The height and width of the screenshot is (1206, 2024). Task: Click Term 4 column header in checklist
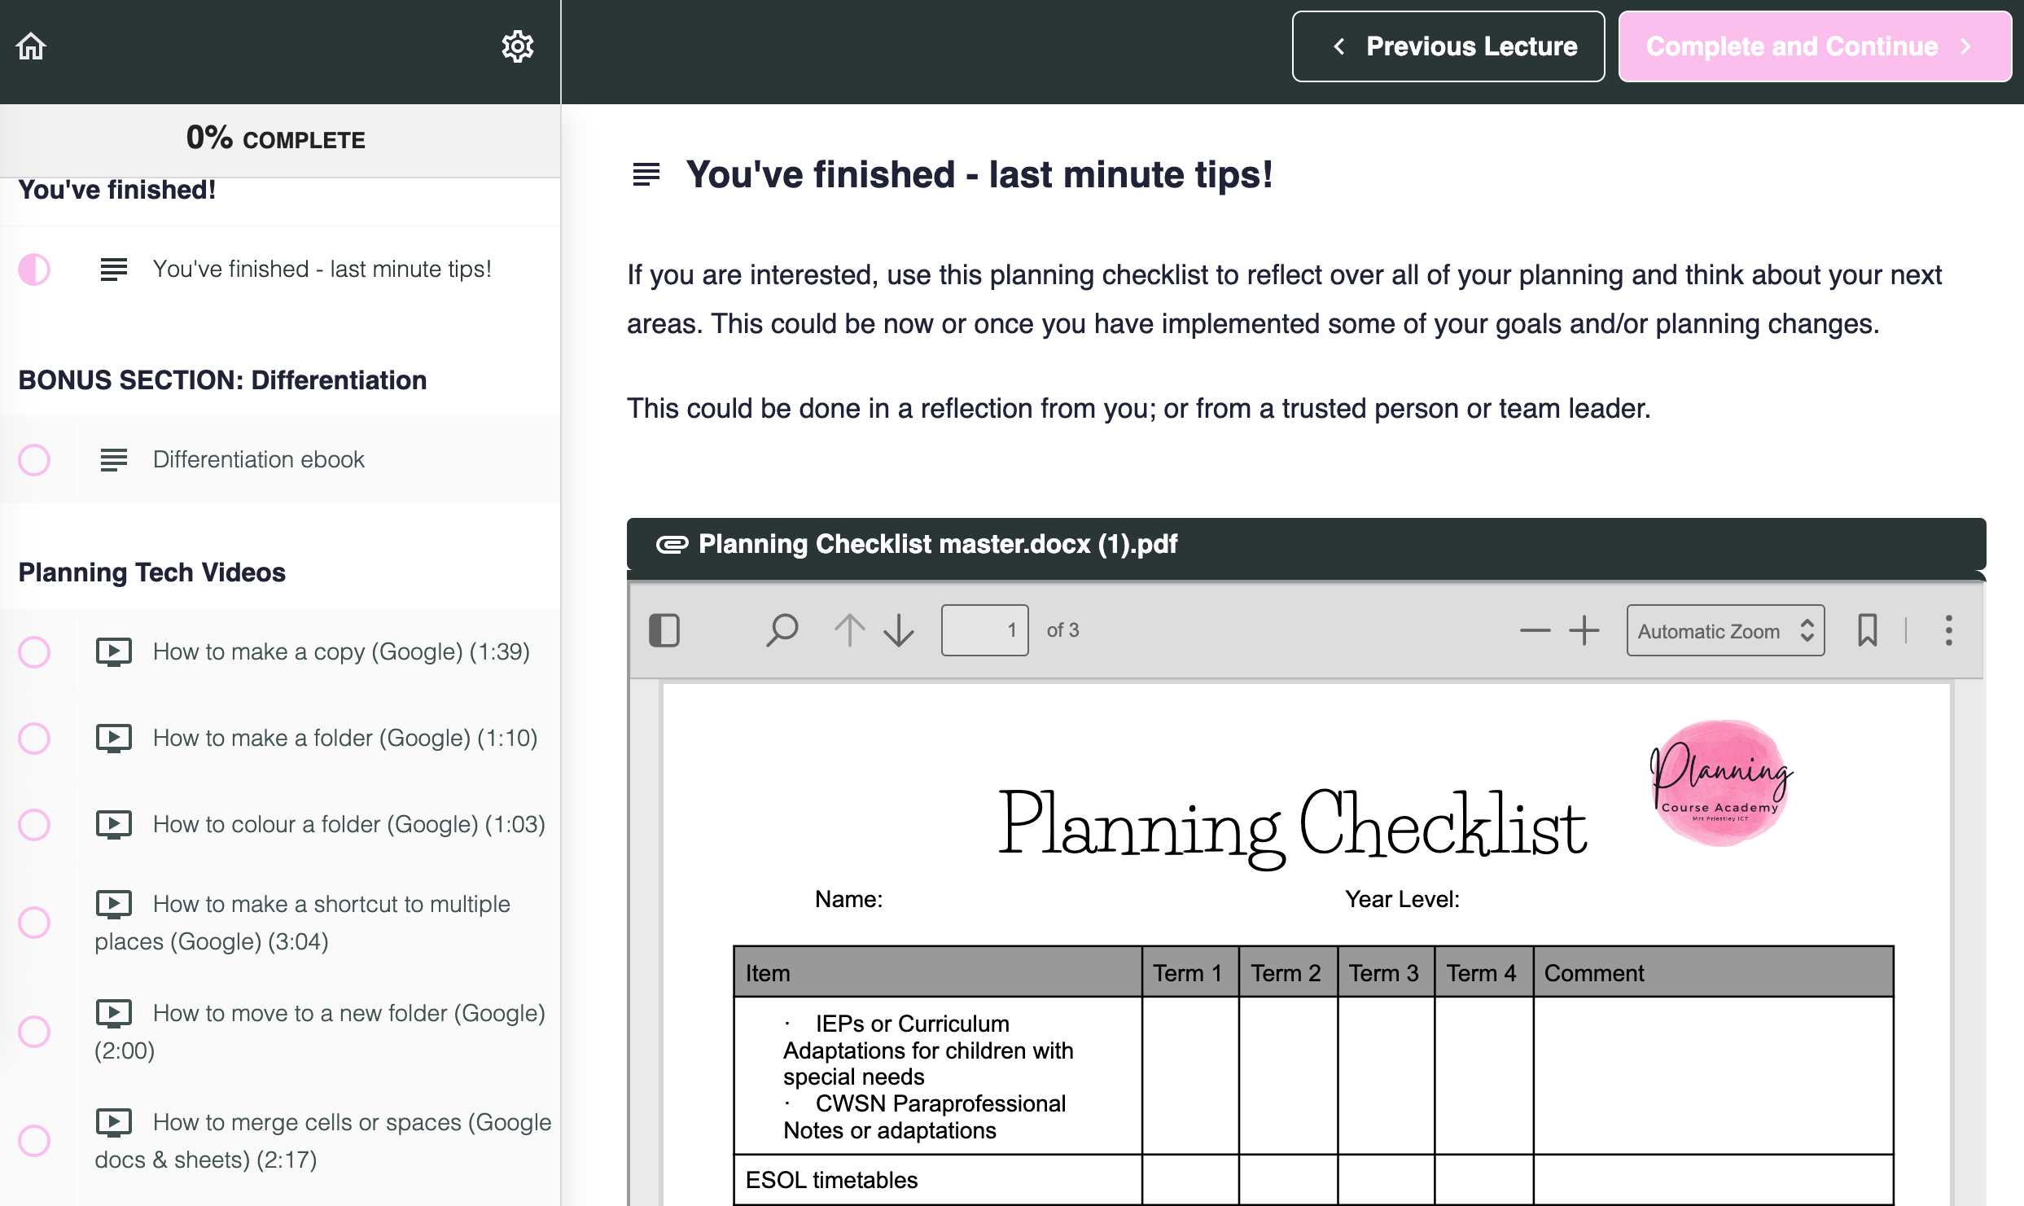[1483, 972]
